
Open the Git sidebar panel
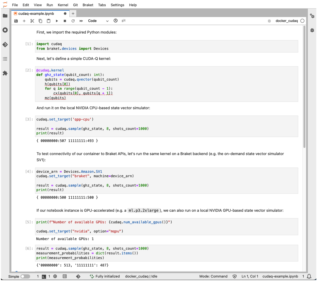tap(5, 44)
